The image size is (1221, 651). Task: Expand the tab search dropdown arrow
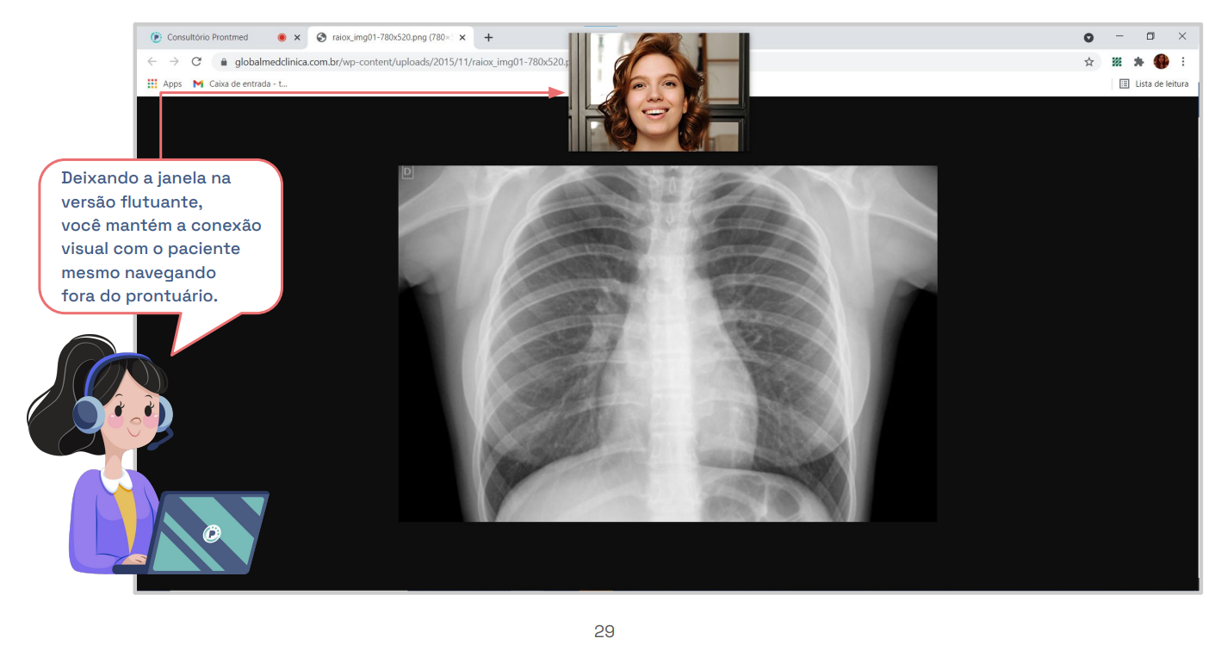[1088, 38]
